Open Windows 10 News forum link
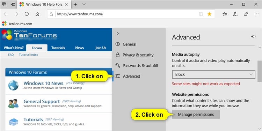 click(43, 83)
